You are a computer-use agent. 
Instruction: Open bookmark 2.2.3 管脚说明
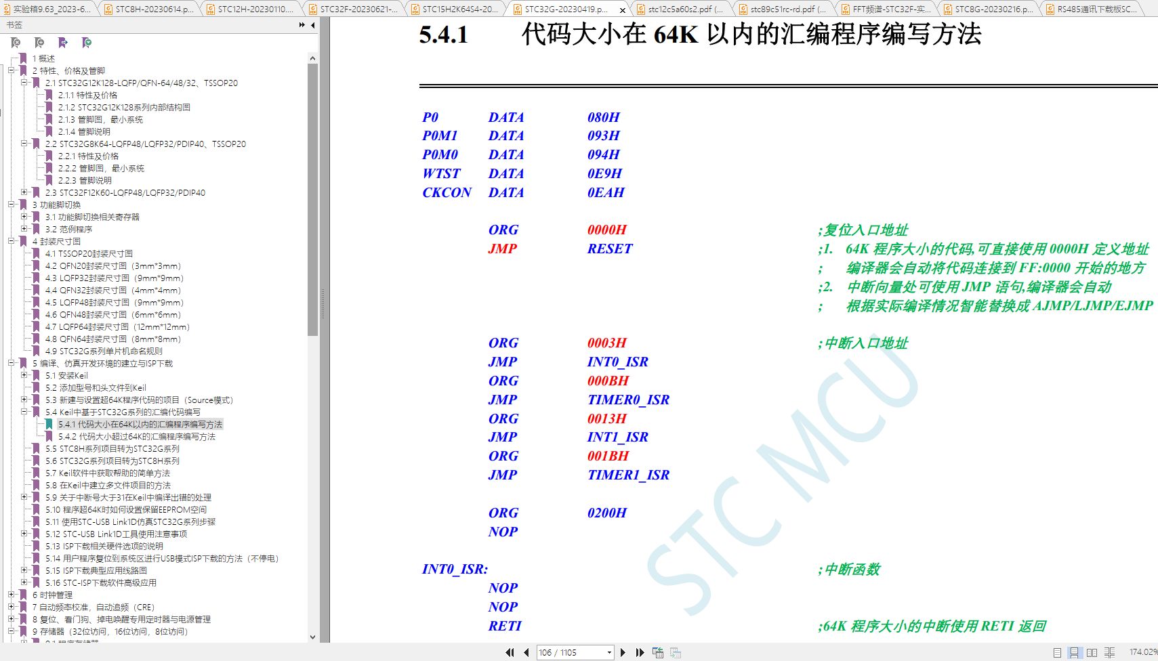(85, 181)
